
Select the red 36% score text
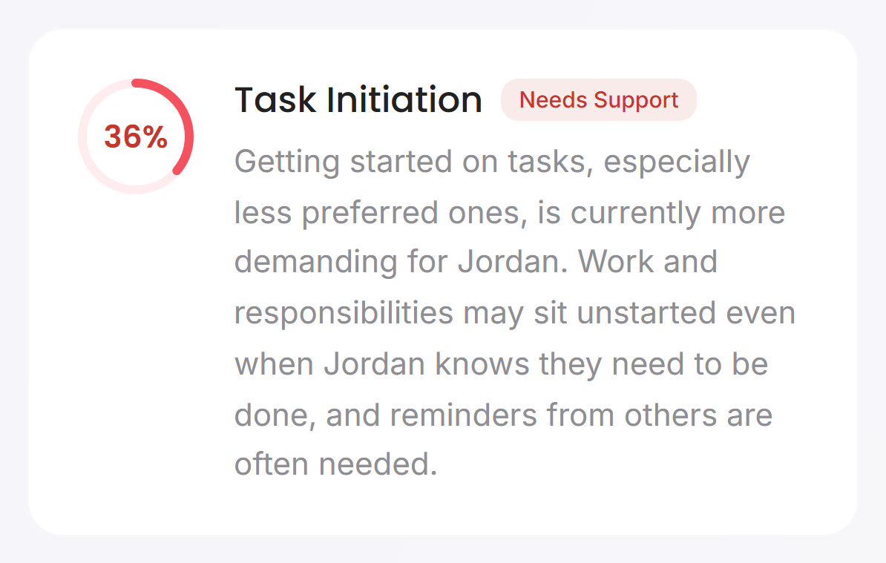[136, 136]
